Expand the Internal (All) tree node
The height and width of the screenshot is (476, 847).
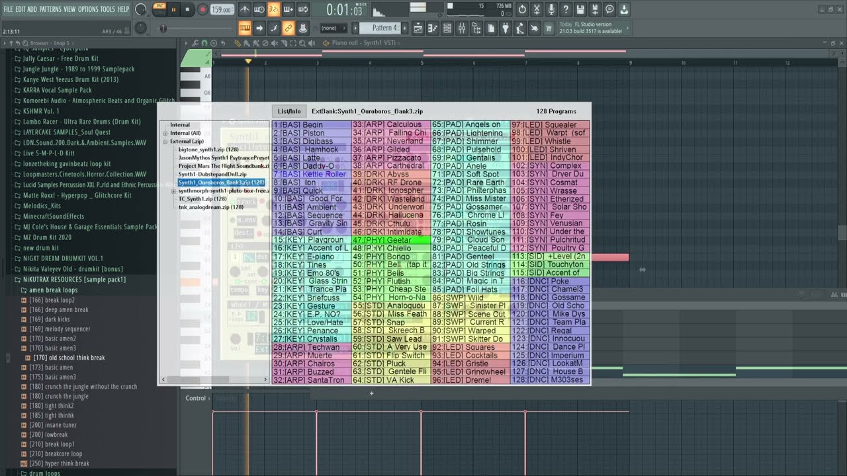click(x=165, y=133)
